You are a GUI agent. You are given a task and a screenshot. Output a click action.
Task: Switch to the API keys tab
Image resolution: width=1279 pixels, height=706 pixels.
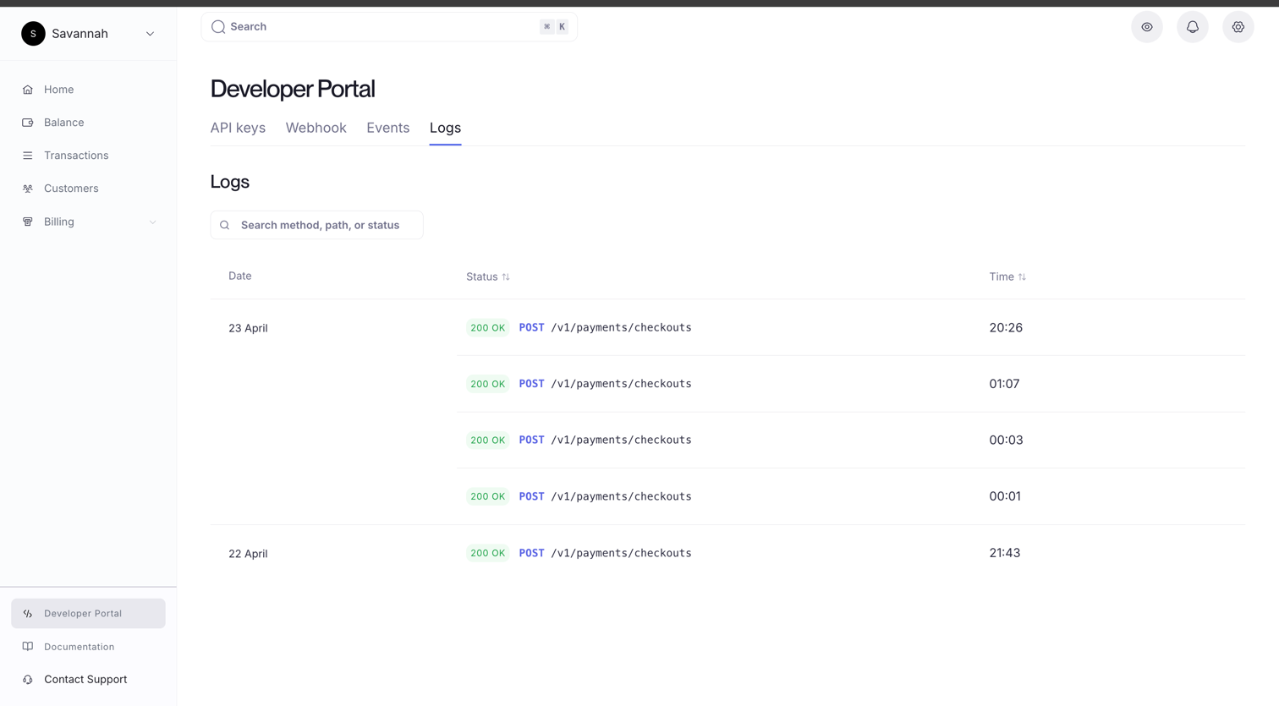pyautogui.click(x=238, y=128)
